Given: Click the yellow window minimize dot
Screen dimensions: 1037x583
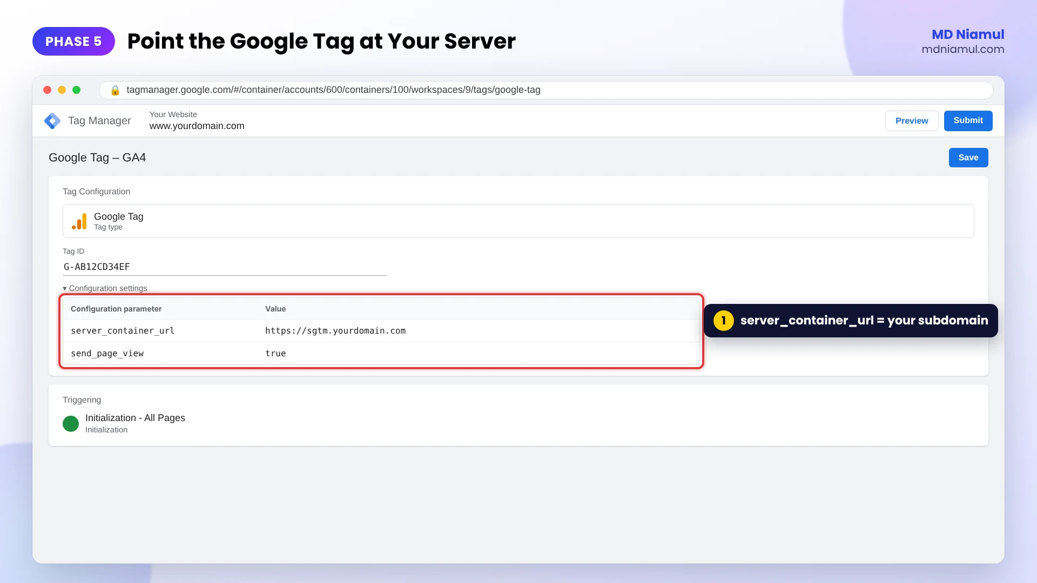Looking at the screenshot, I should click(62, 90).
